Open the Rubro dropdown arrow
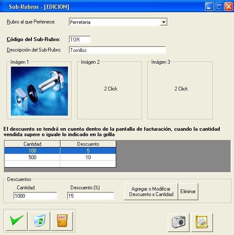Image resolution: width=234 pixels, height=235 pixels. point(164,22)
